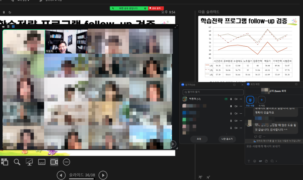
Task: Restart the presentation timer
Action: [10, 12]
